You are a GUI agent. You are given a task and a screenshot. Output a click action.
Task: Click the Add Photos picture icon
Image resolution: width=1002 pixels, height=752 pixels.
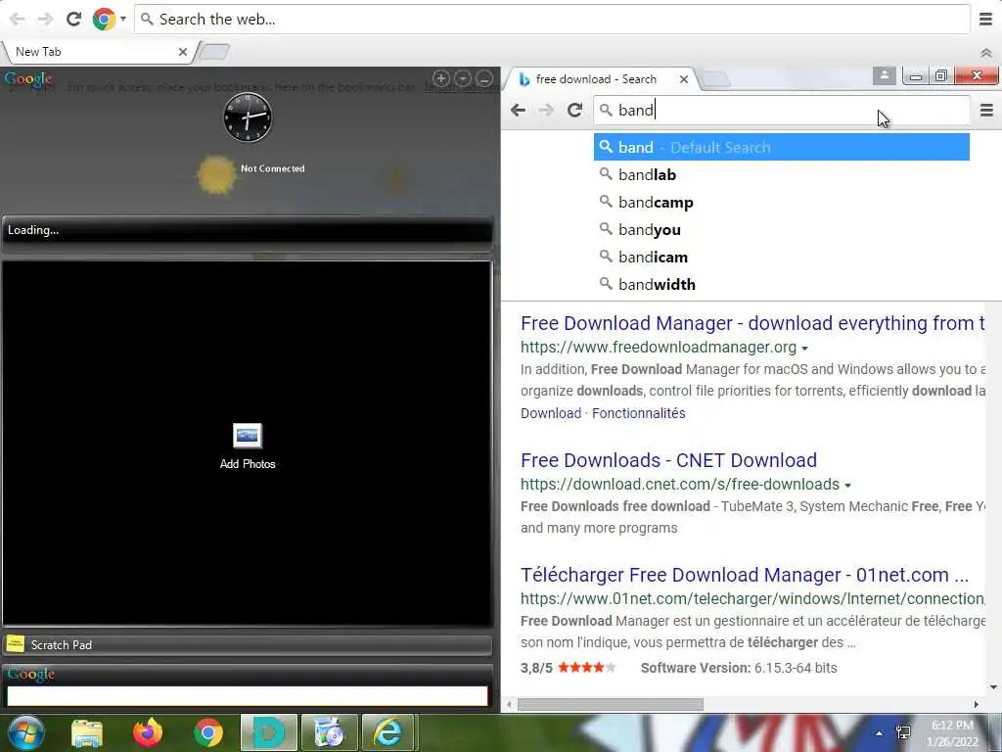[248, 436]
